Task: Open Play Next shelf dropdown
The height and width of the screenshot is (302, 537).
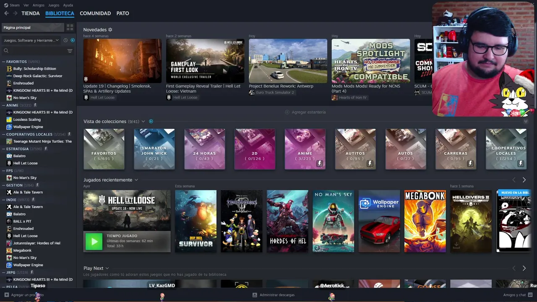Action: (107, 268)
